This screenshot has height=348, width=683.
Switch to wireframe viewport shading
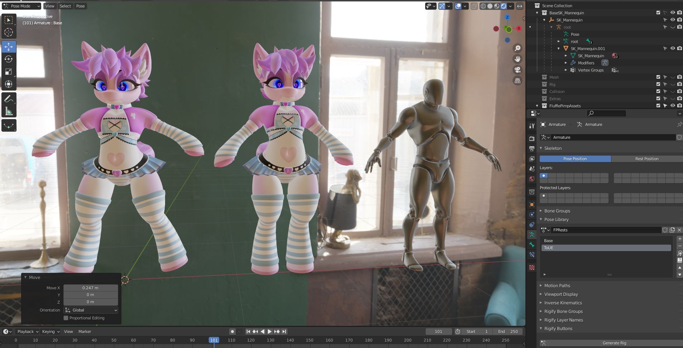tap(483, 6)
